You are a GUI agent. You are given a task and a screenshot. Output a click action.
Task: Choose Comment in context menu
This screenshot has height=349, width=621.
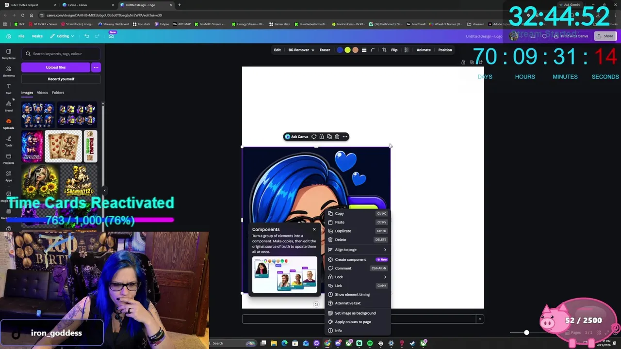(x=358, y=268)
